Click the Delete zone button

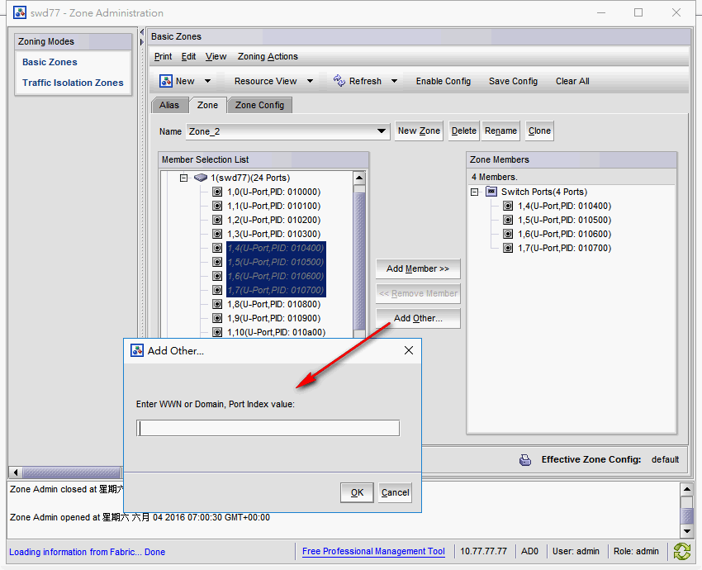(464, 131)
